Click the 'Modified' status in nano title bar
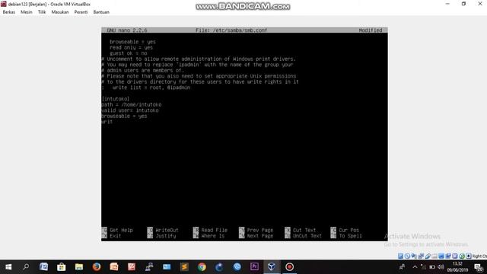 (371, 30)
